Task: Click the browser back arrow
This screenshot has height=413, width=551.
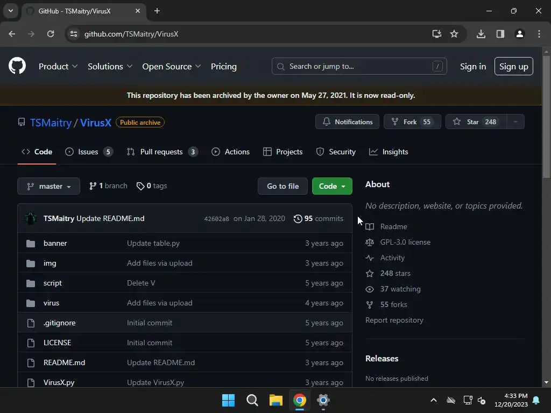Action: pos(12,34)
